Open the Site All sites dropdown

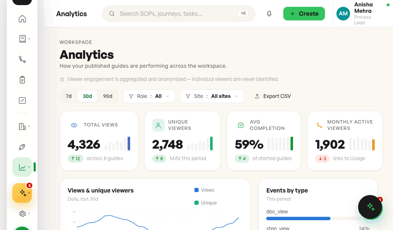coord(212,96)
